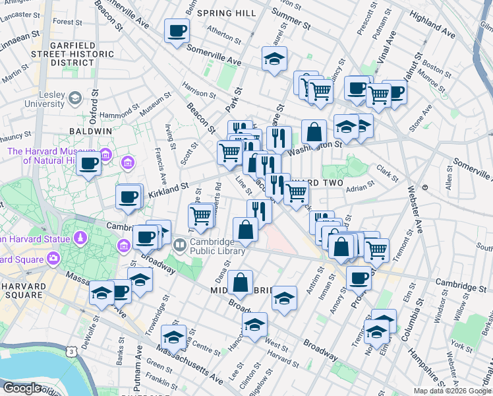Click the Map data ©2026 Google attribution
The height and width of the screenshot is (396, 493).
pyautogui.click(x=453, y=391)
